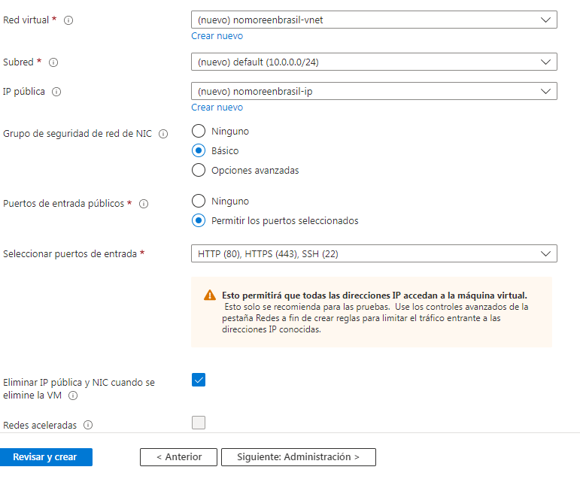Click the info icon next to Red virtual

[68, 20]
